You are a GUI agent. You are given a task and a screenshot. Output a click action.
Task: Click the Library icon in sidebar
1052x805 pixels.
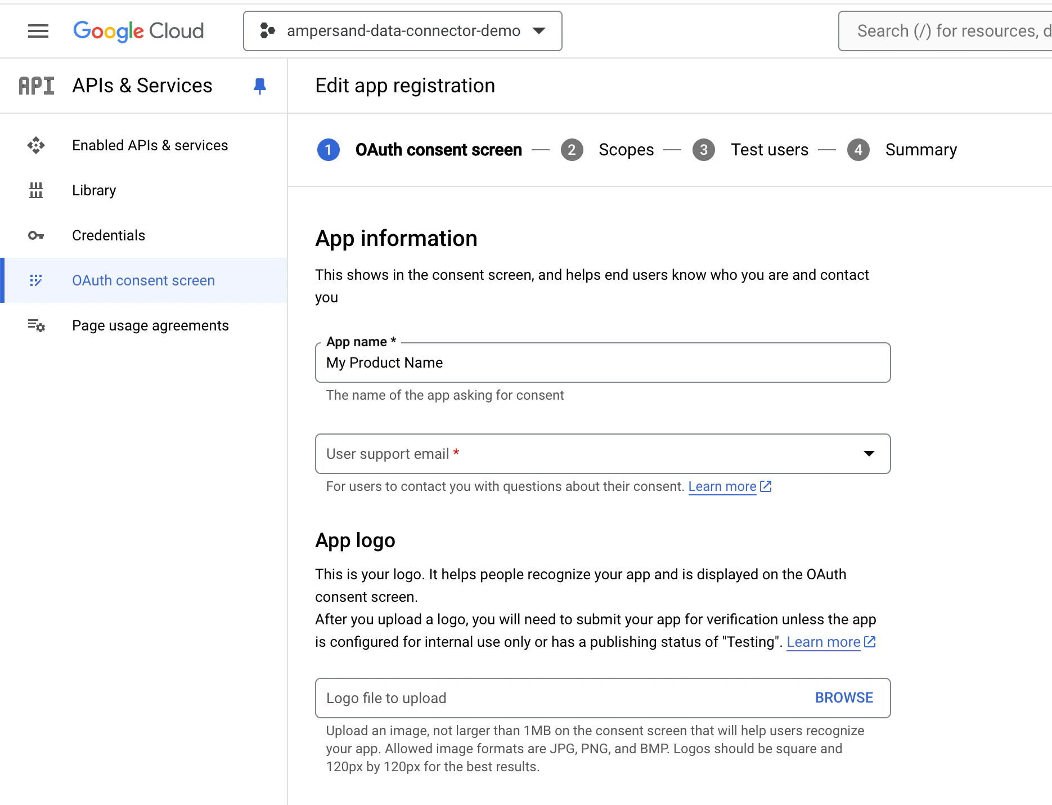click(36, 190)
